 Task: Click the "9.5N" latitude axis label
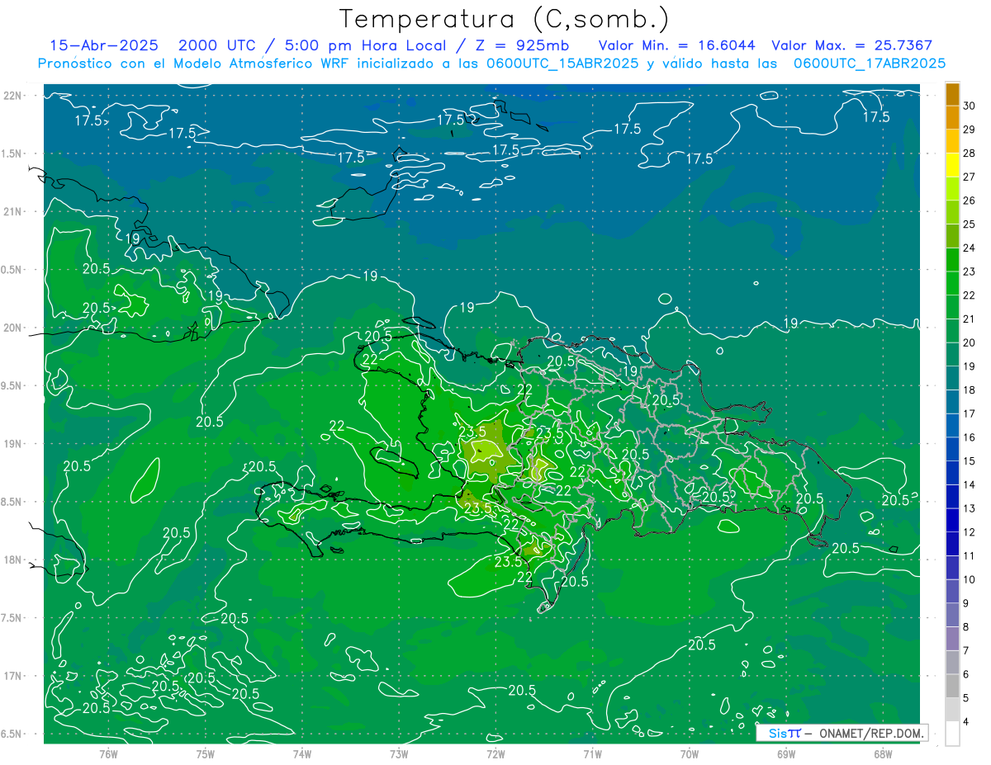12,385
